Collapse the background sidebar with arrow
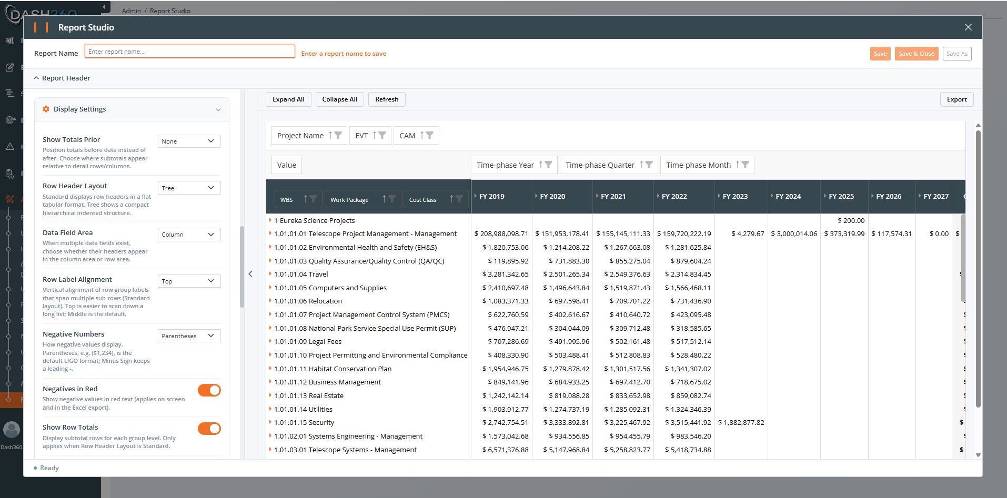The image size is (1007, 498). 104,7
